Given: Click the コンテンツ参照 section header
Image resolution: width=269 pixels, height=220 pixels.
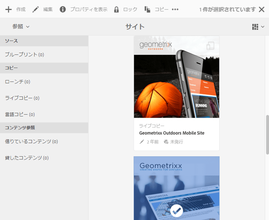Looking at the screenshot, I should (x=44, y=128).
